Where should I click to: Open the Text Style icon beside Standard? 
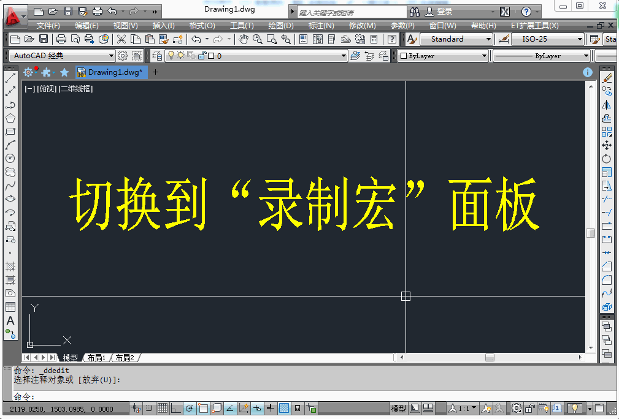coord(412,39)
